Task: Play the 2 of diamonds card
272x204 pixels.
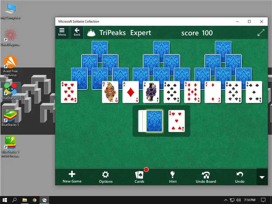Action: pyautogui.click(x=213, y=92)
